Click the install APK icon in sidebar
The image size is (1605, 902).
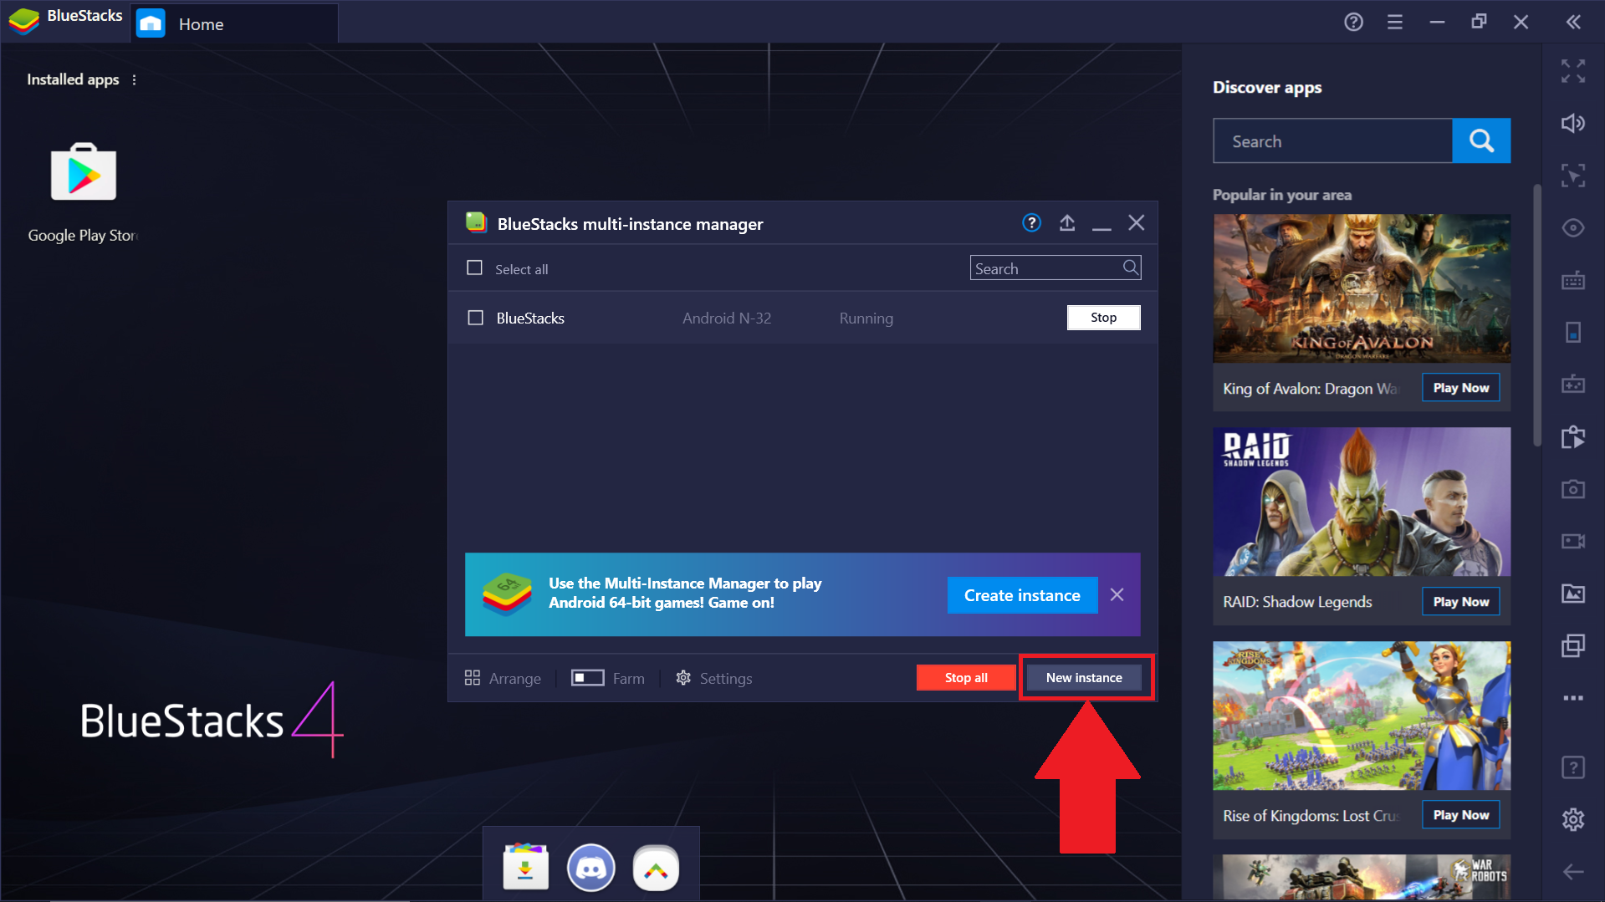click(1573, 436)
